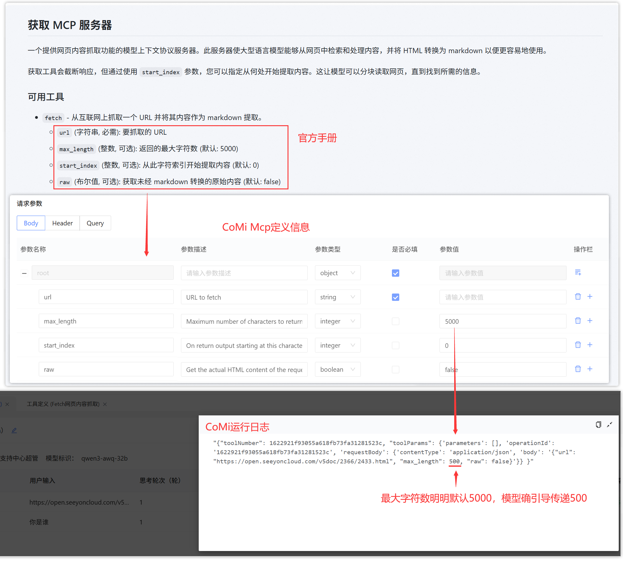623x562 pixels.
Task: Open the url type dropdown showing string
Action: pyautogui.click(x=337, y=297)
